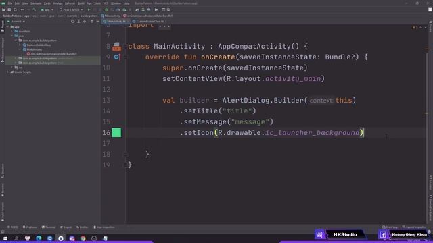Click MainActivity in breadcrumb bar
433x243 pixels.
[x=110, y=16]
